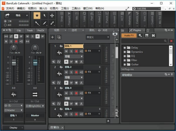The height and width of the screenshot is (131, 176).
Task: Click the Pan knob on the 音轨 1 strip
Action: pos(13,48)
